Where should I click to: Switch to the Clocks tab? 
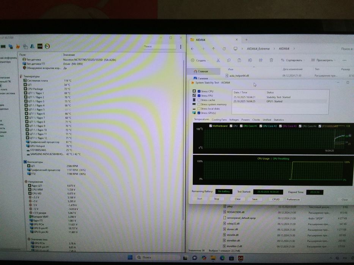click(x=256, y=120)
